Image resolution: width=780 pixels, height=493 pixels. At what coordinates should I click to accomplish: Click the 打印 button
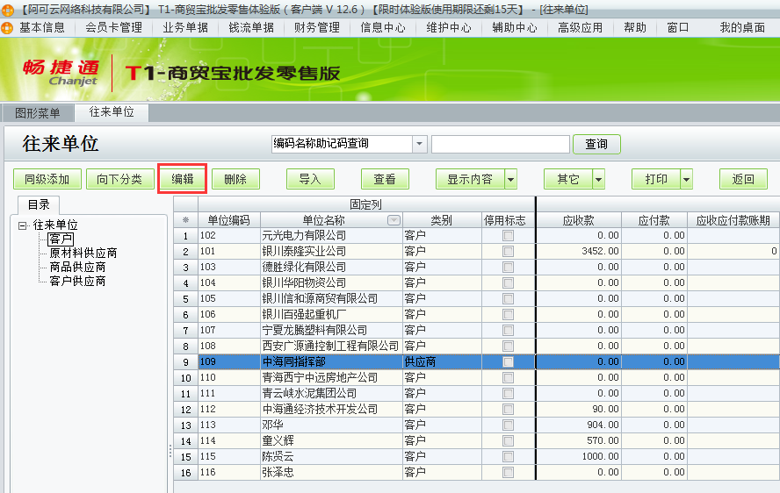pyautogui.click(x=655, y=180)
